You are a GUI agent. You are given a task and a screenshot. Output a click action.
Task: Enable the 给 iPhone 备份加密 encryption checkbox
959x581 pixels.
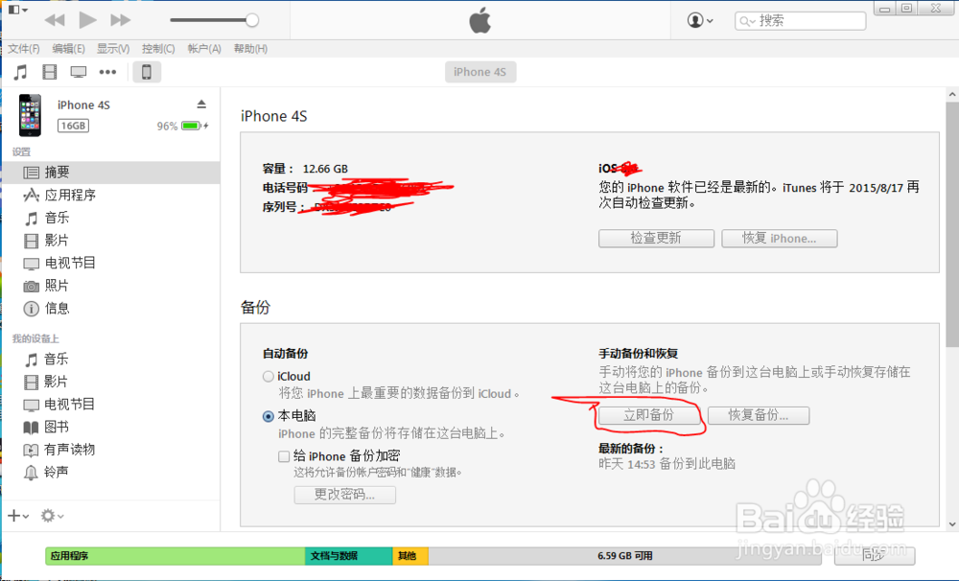click(284, 456)
